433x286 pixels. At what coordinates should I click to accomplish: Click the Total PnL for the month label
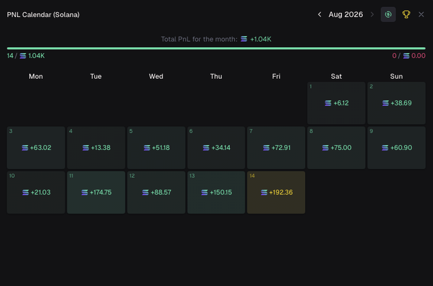[199, 39]
